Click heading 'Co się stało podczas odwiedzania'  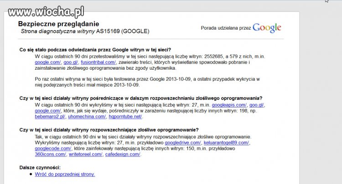click(x=95, y=50)
